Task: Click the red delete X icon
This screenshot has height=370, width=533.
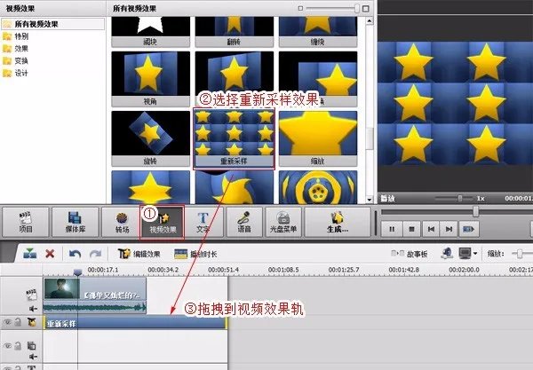Action: tap(51, 254)
